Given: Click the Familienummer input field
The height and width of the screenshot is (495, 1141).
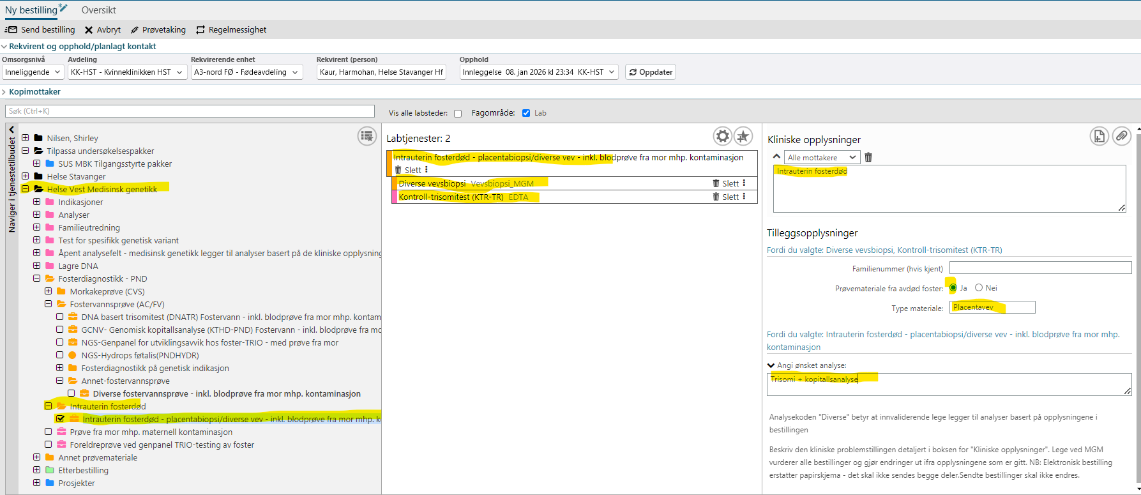Looking at the screenshot, I should click(1040, 268).
